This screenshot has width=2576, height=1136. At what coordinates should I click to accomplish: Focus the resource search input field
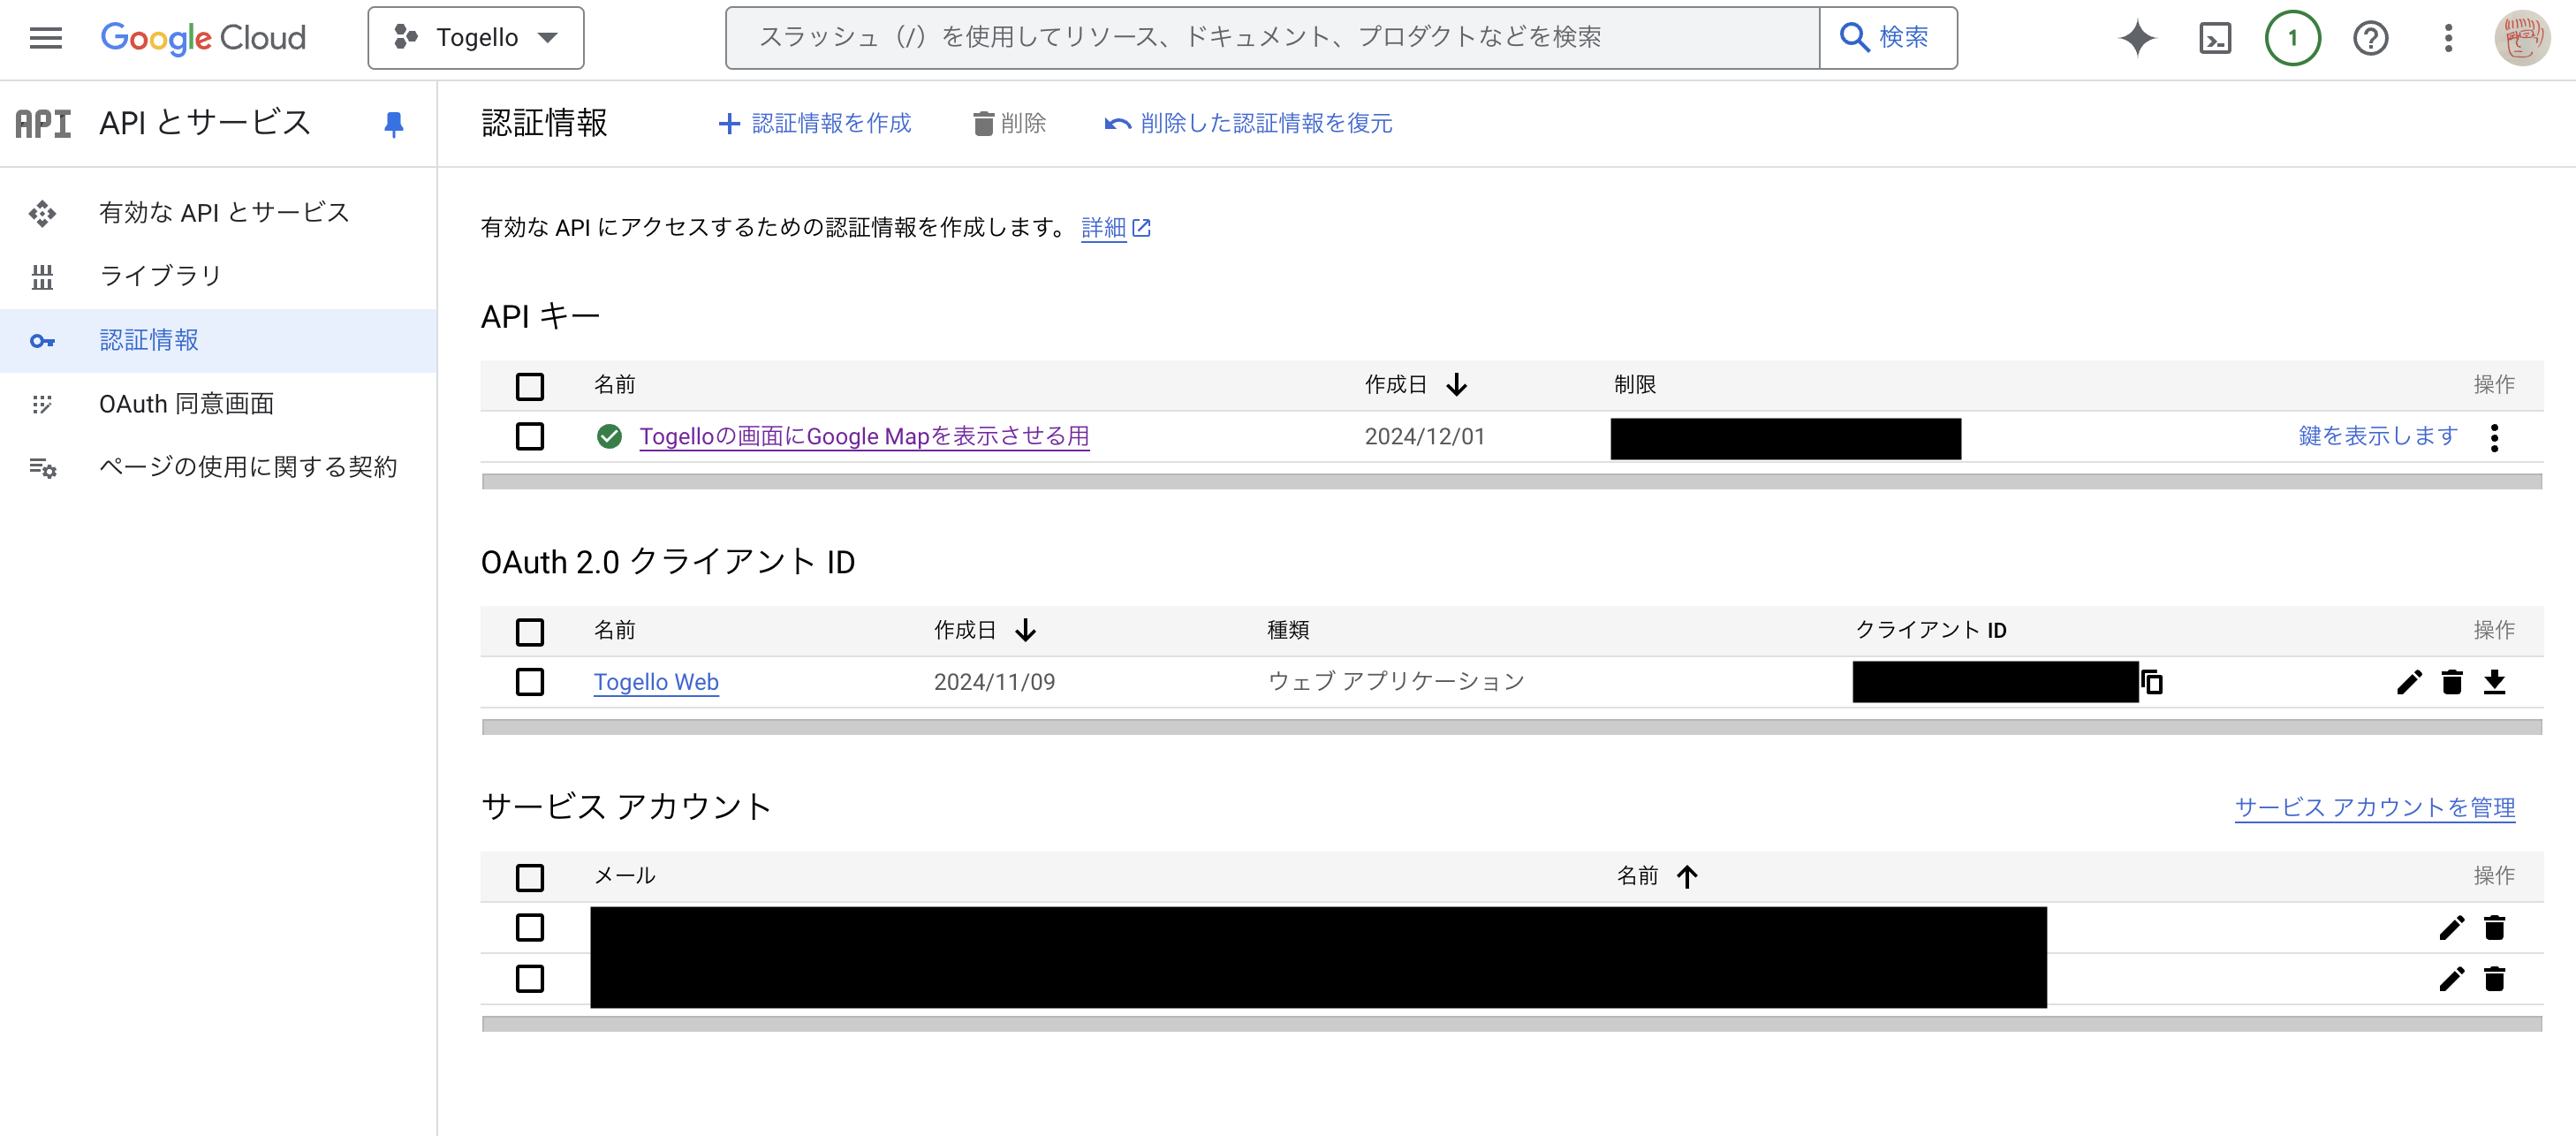[1272, 38]
